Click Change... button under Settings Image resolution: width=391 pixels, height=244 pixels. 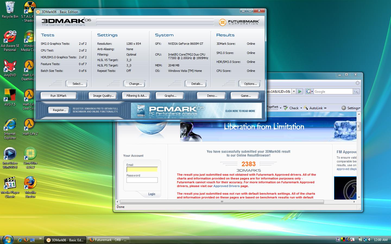[x=135, y=84]
